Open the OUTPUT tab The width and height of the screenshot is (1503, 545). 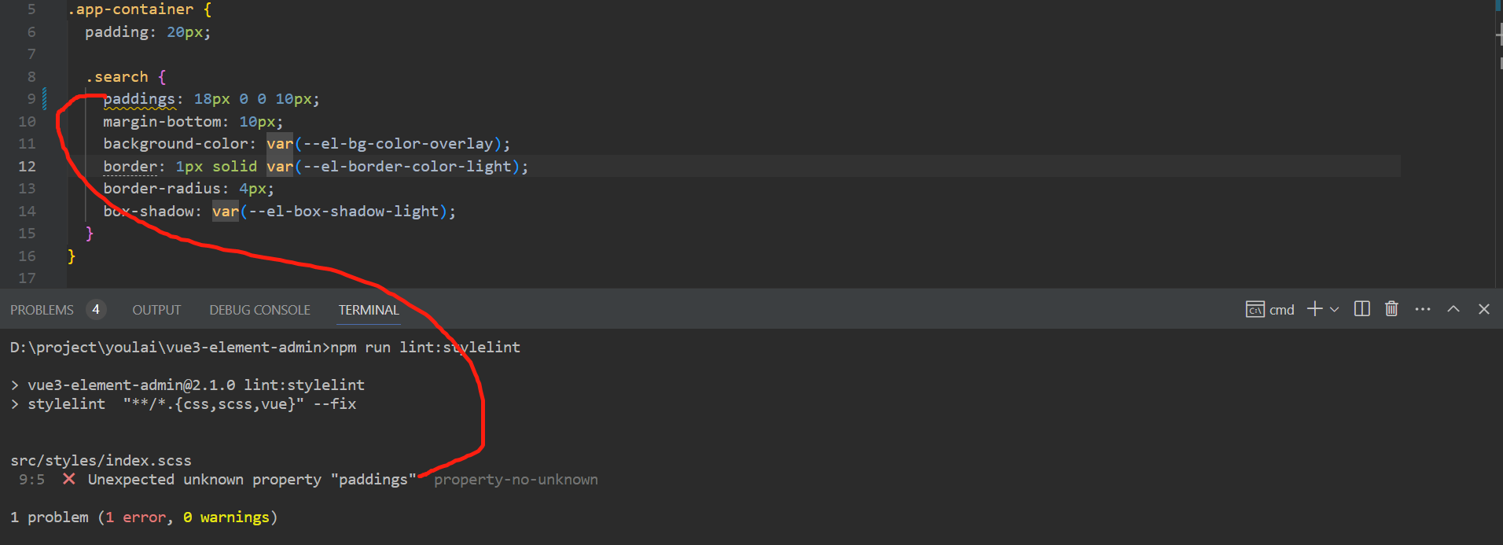(x=156, y=310)
